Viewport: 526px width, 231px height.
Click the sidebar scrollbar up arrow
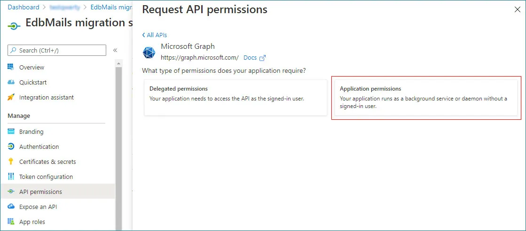119,63
